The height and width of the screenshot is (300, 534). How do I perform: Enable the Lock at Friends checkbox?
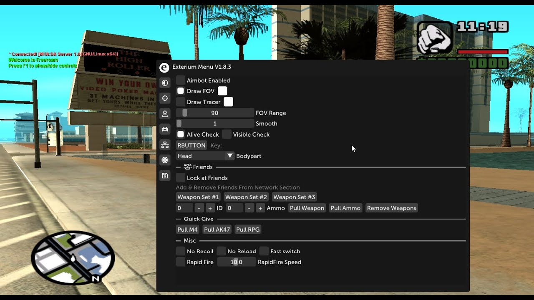coord(180,177)
